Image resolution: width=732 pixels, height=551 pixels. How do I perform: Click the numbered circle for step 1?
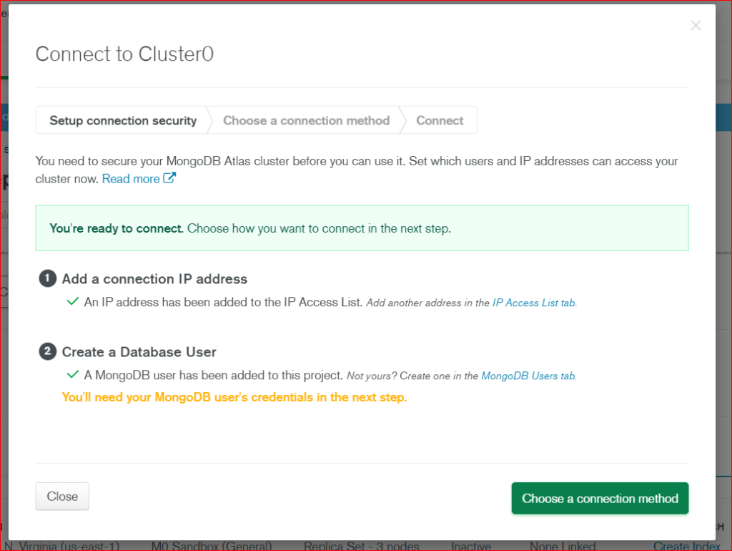[47, 279]
